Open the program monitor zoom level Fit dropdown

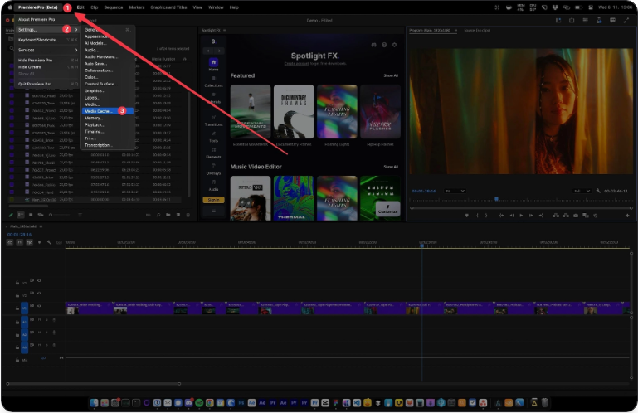(455, 191)
